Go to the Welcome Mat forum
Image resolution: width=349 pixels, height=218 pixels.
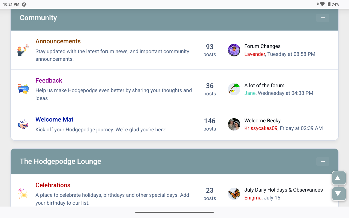pyautogui.click(x=55, y=119)
